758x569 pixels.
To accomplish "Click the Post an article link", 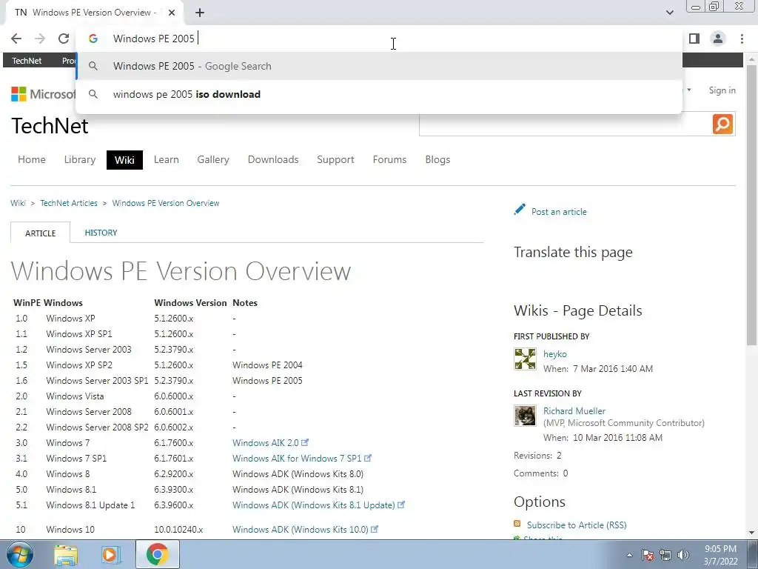I will [x=559, y=212].
